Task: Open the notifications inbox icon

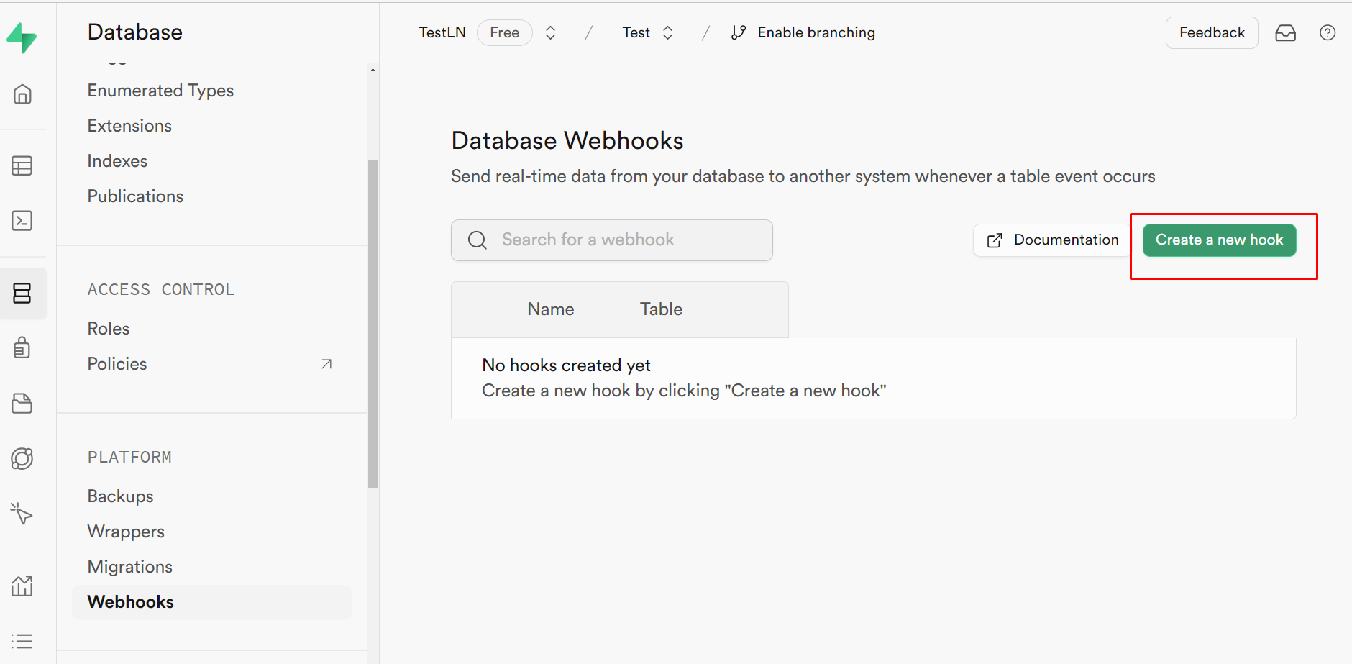Action: click(x=1285, y=33)
